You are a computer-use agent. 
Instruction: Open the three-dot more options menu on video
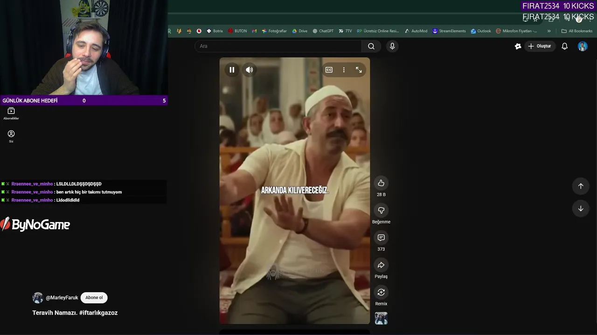tap(344, 70)
